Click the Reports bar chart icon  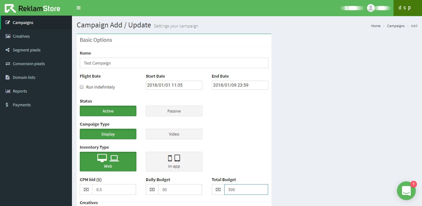pos(8,91)
